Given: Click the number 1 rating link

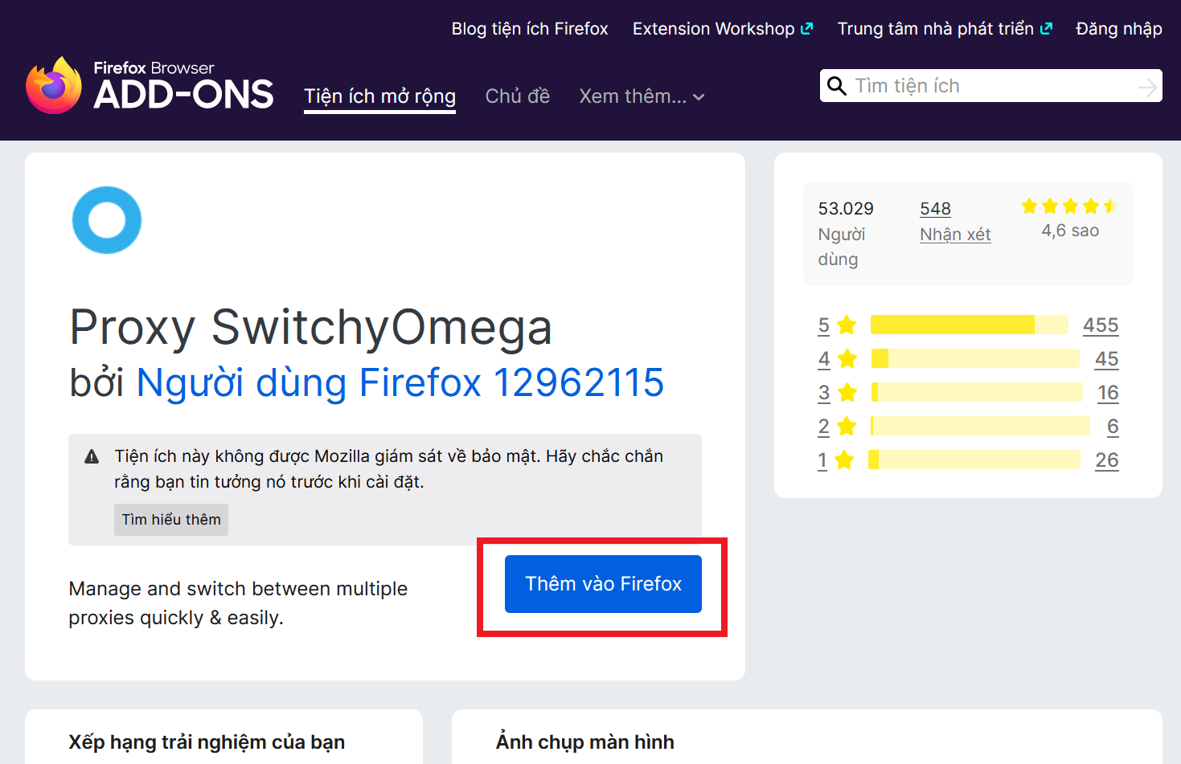Looking at the screenshot, I should tap(822, 460).
